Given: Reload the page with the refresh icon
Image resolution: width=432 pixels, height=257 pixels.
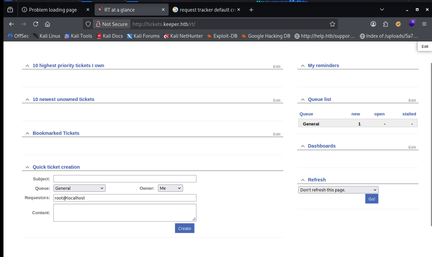Looking at the screenshot, I should (x=36, y=24).
